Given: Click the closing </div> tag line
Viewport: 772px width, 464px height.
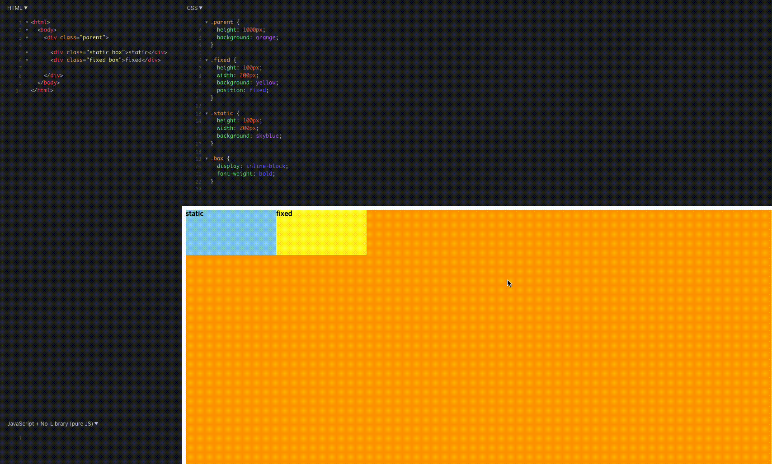Looking at the screenshot, I should pyautogui.click(x=53, y=75).
